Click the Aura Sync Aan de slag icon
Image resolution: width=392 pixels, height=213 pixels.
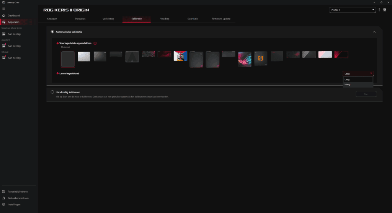[4, 34]
